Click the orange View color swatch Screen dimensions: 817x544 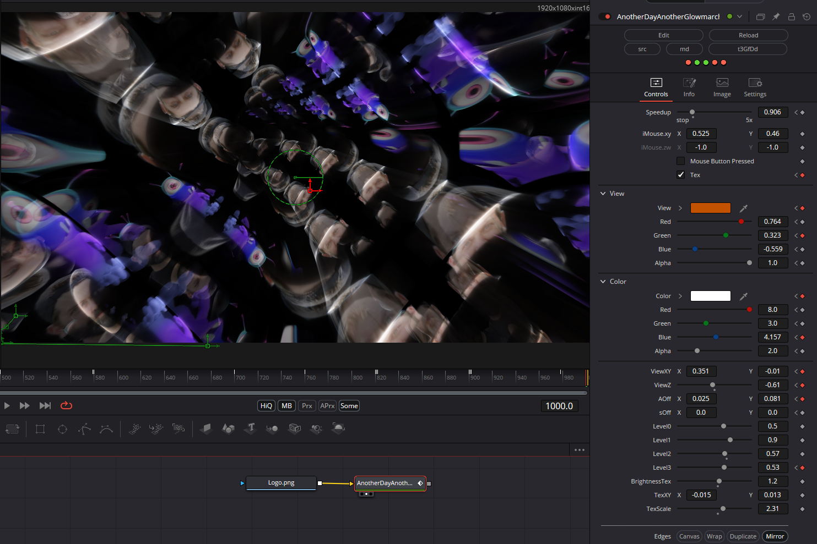click(x=711, y=208)
